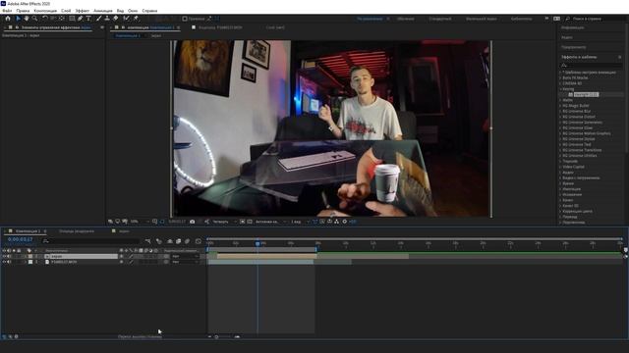Screen dimensions: 629x353
Task: Open the composition mini-flowchart icon
Action: pos(148,241)
